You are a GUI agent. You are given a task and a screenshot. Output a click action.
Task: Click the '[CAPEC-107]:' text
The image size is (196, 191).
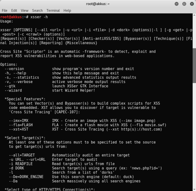[67, 112]
